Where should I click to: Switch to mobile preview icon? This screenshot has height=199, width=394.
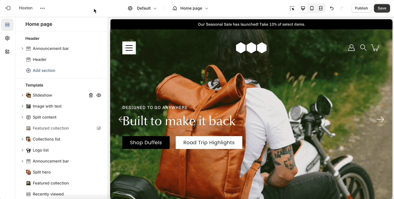(x=312, y=8)
